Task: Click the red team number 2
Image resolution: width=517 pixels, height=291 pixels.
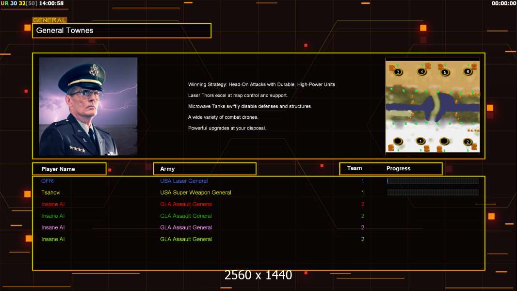Action: (x=362, y=204)
